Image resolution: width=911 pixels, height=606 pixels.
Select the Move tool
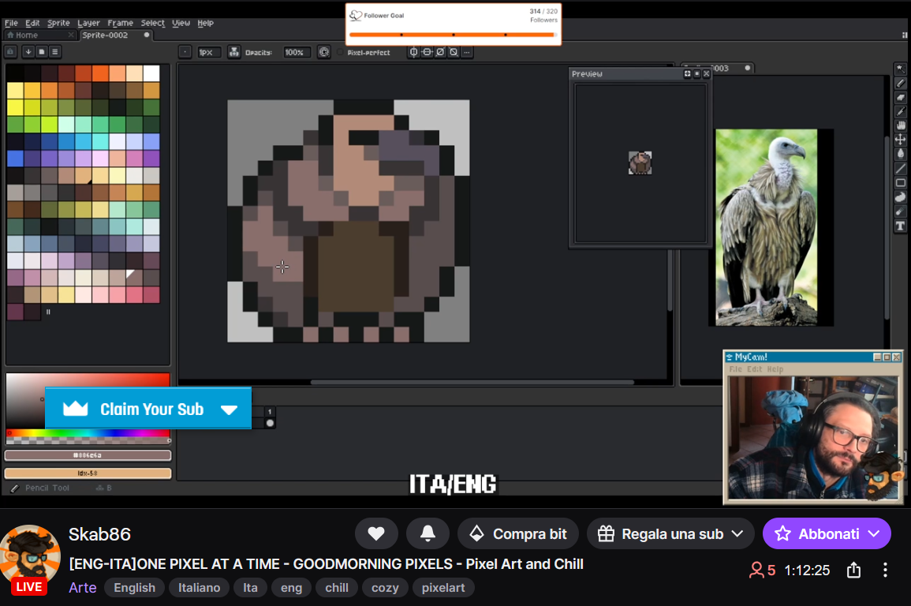click(902, 137)
